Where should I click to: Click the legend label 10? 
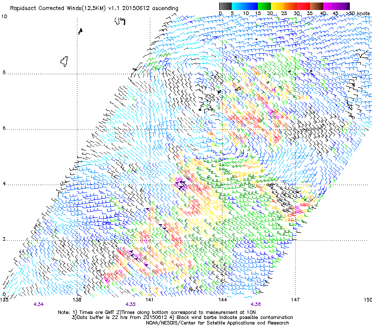[x=246, y=14]
